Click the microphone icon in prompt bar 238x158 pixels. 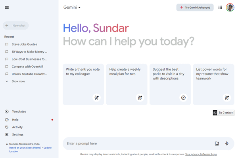point(227,143)
